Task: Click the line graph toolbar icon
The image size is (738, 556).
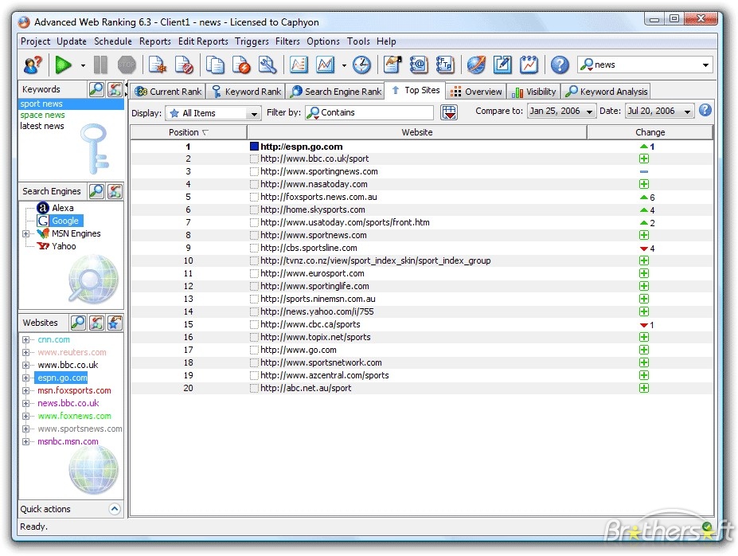Action: (326, 65)
